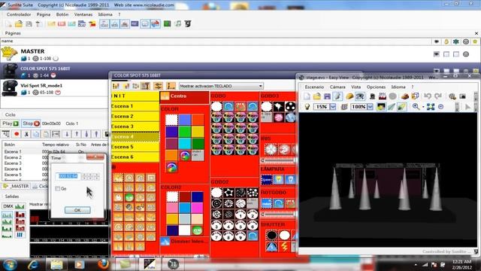Viewport: 481px width, 271px height.
Task: Pick the yellow swatch in COLOR section
Action: [x=198, y=132]
